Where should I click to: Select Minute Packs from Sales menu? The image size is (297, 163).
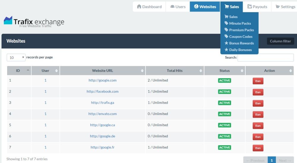point(240,23)
